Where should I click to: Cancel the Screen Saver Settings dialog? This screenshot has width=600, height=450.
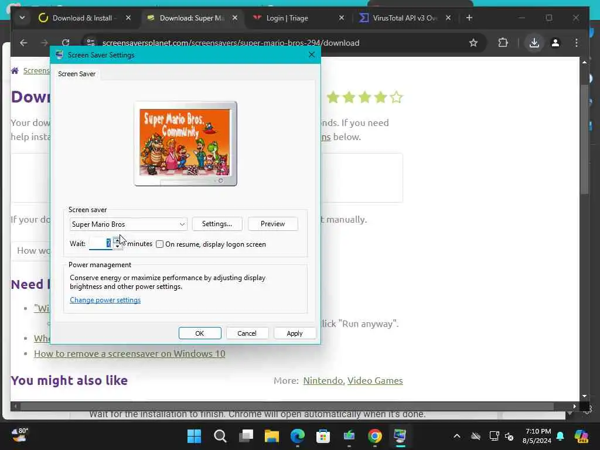tap(247, 333)
